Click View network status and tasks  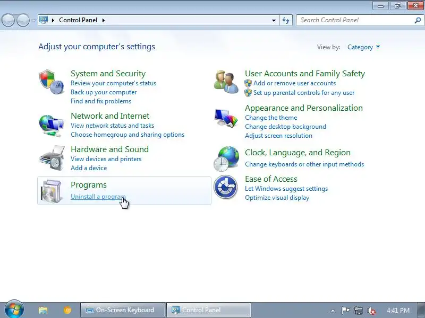112,126
